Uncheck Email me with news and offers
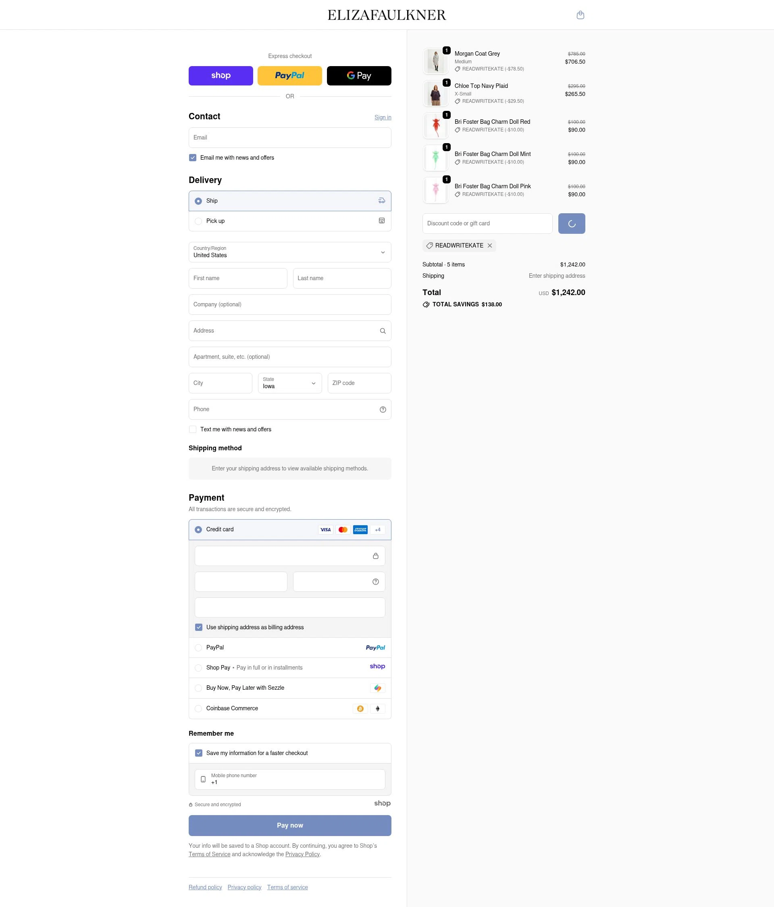774x907 pixels. pos(193,157)
